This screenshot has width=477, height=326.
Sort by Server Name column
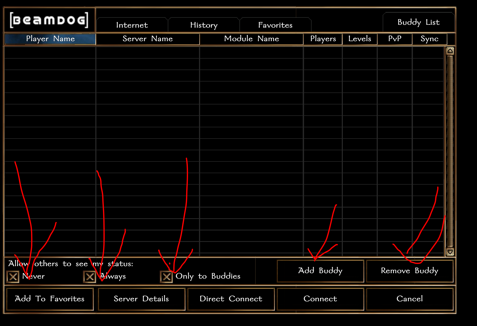(148, 39)
